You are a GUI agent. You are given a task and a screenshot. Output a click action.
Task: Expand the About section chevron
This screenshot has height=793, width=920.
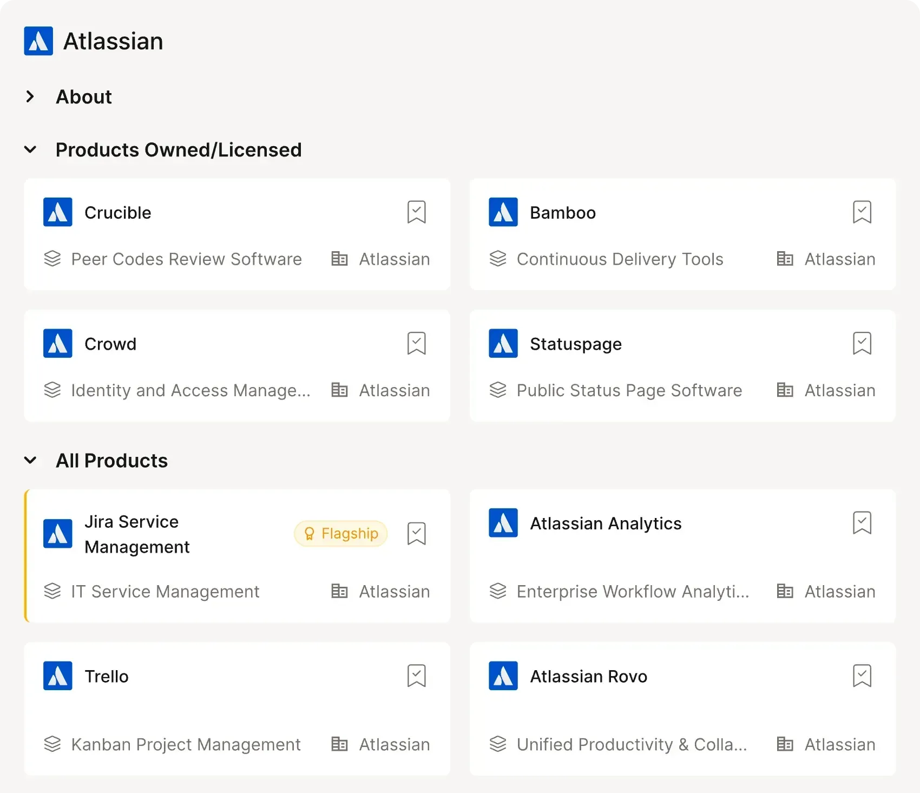pos(30,97)
